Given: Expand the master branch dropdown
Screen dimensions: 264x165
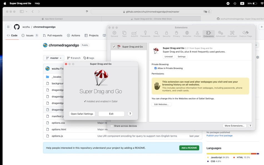Looking at the screenshot, I should (54, 58).
